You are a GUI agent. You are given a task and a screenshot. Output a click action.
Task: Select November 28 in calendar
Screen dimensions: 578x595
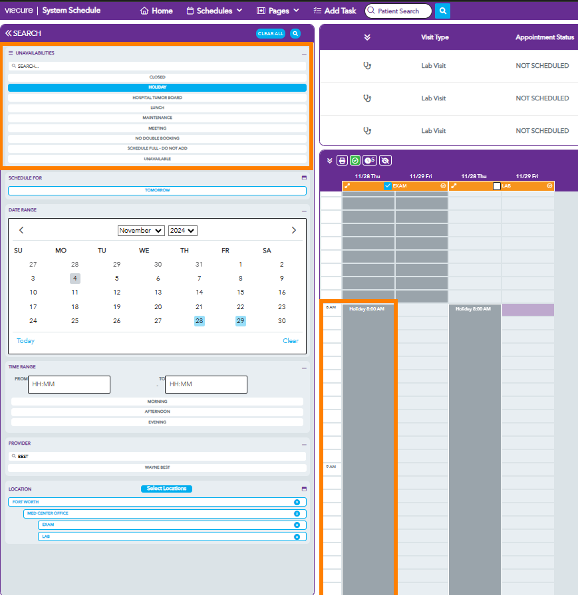click(x=199, y=321)
